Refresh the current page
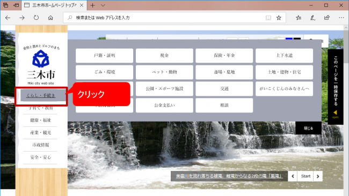 pos(36,18)
